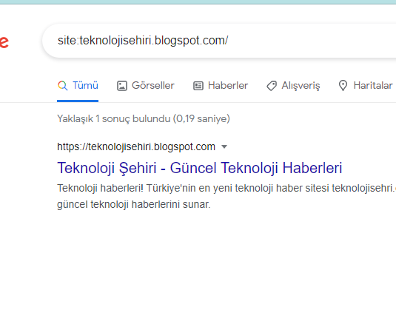Switch to the Görseller tab
Viewport: 396px width, 327px height.
153,85
